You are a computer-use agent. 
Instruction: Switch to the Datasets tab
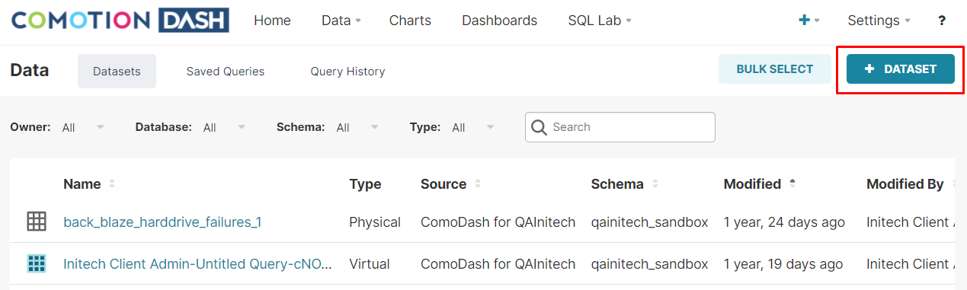point(117,71)
